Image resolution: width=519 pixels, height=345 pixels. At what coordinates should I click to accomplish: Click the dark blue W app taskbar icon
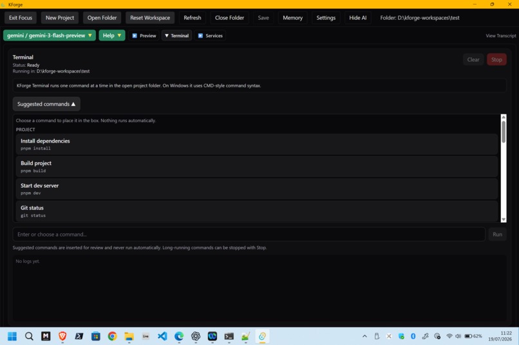point(212,336)
